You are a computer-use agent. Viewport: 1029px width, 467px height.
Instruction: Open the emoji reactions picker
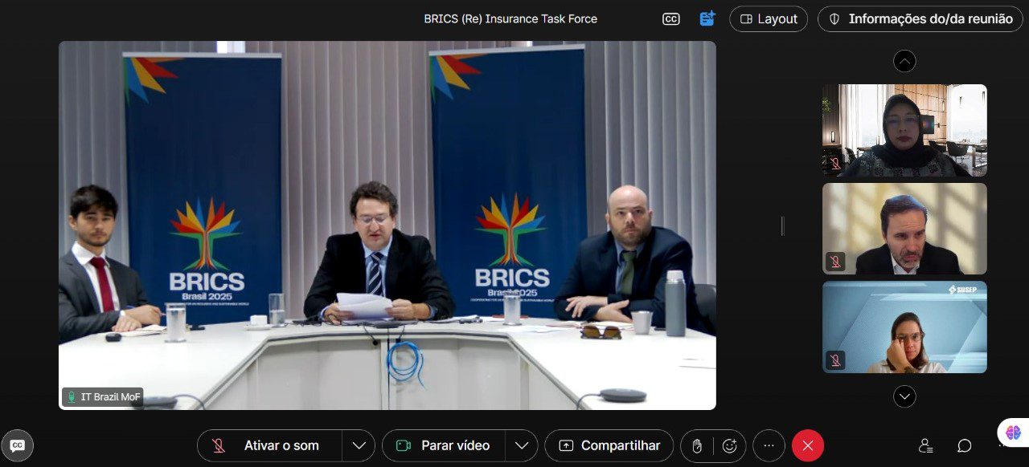coord(729,445)
